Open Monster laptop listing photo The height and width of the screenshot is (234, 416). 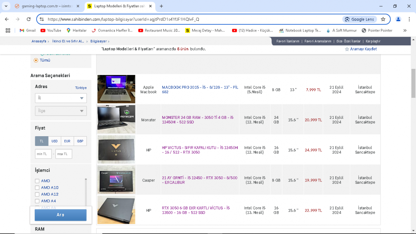coord(116,120)
